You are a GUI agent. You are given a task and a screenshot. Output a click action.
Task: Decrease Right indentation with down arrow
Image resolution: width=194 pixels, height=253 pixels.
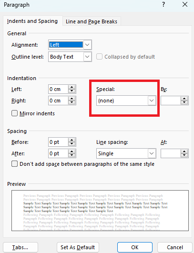(71, 102)
